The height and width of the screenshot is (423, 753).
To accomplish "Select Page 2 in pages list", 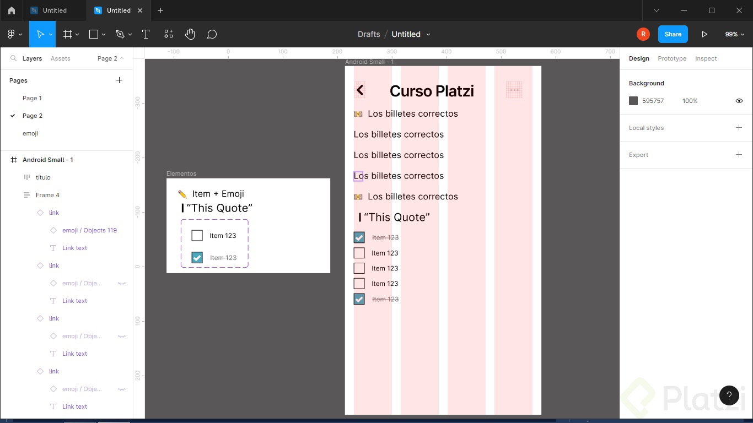I will 33,116.
